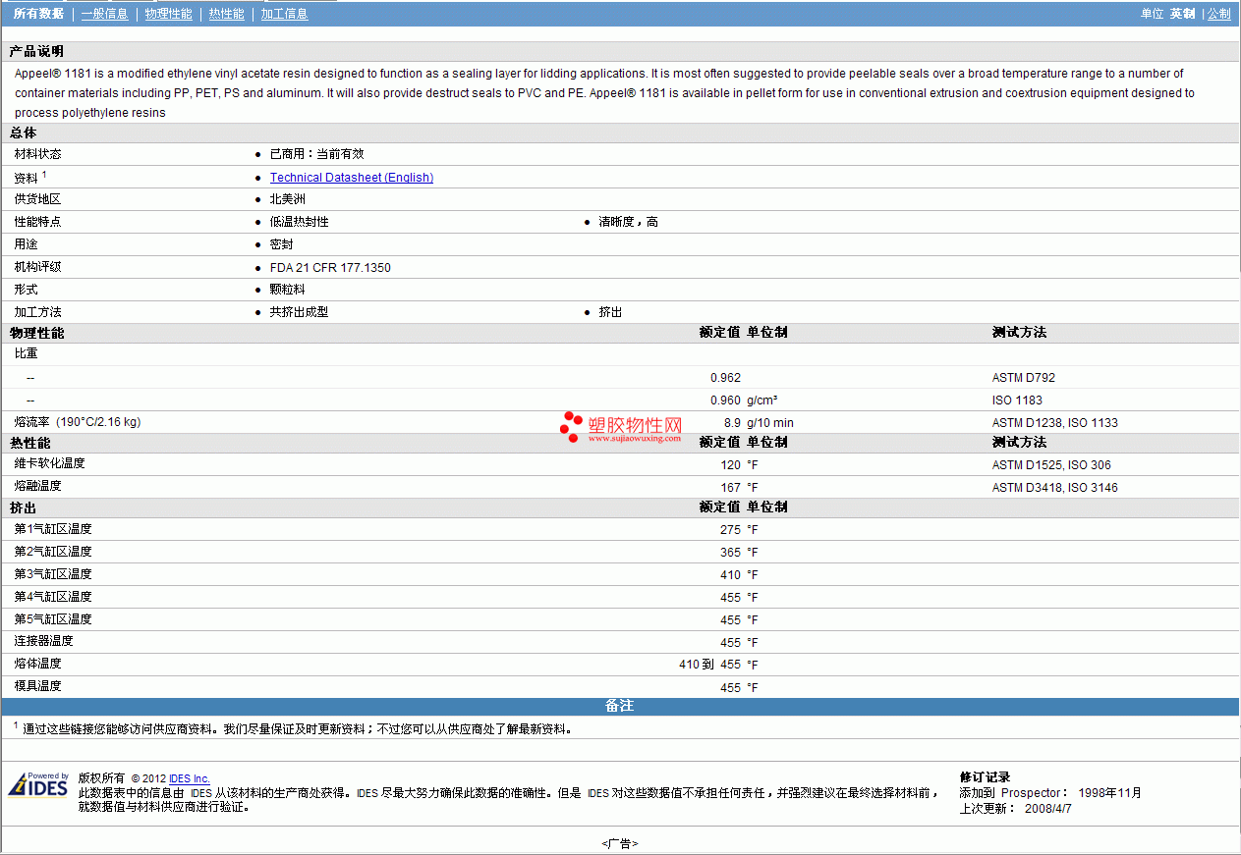Click the 熔融温度 label

point(37,486)
